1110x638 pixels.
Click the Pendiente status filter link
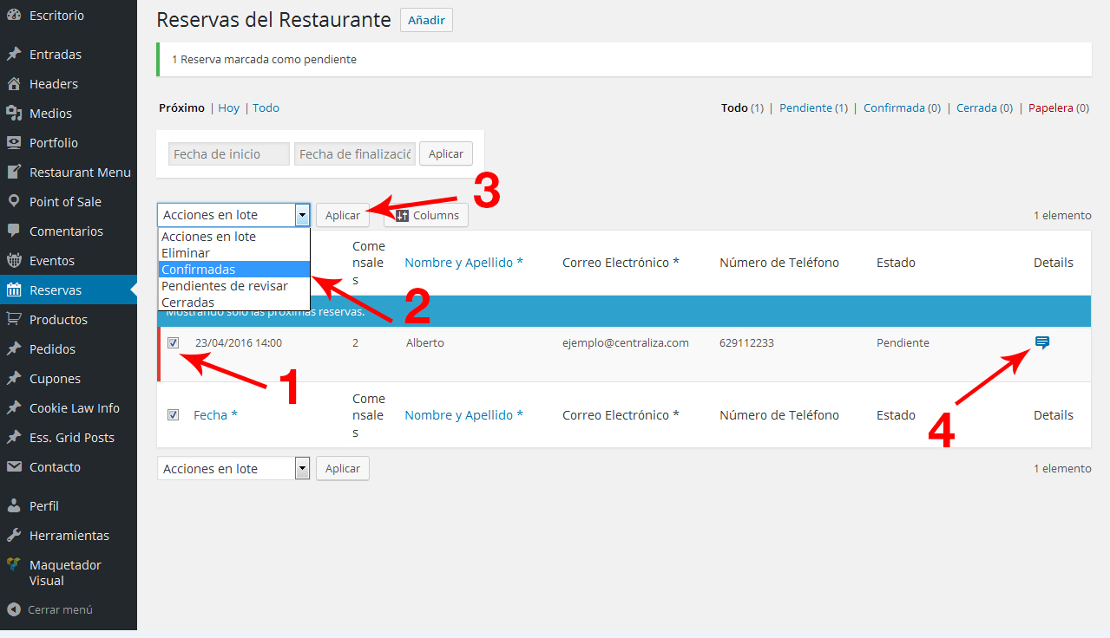point(805,108)
